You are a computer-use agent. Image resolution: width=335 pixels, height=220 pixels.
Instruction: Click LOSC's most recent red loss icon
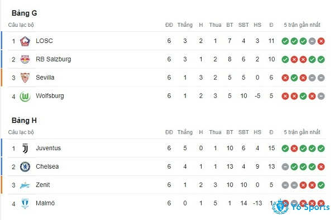[x=321, y=41]
